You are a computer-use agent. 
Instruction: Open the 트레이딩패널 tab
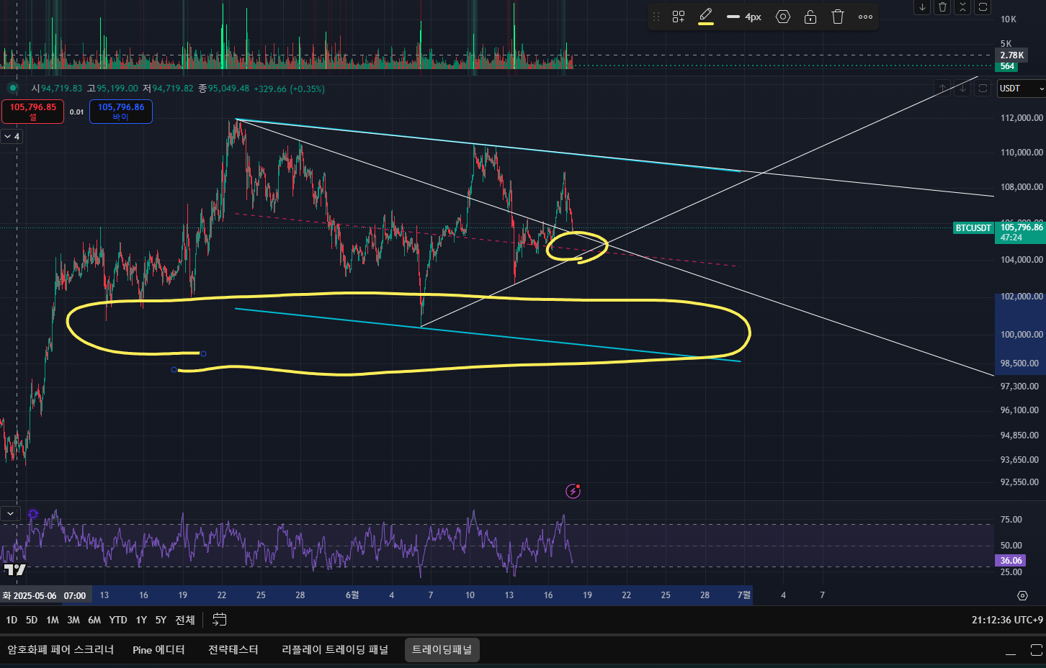point(442,650)
